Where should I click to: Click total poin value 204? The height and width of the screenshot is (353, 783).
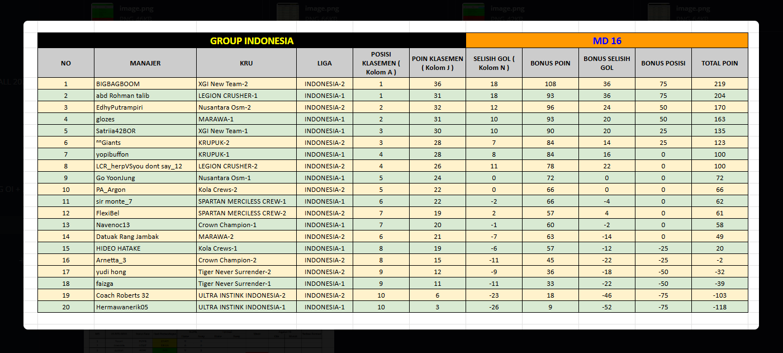[720, 96]
